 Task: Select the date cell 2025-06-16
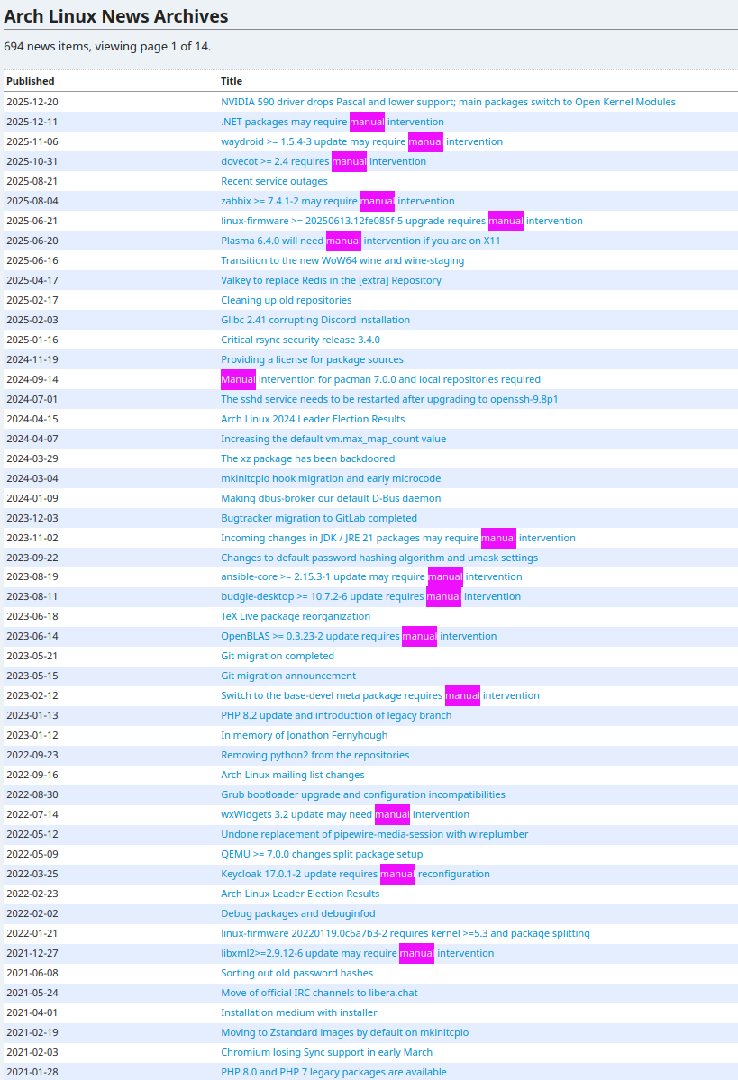pos(32,260)
